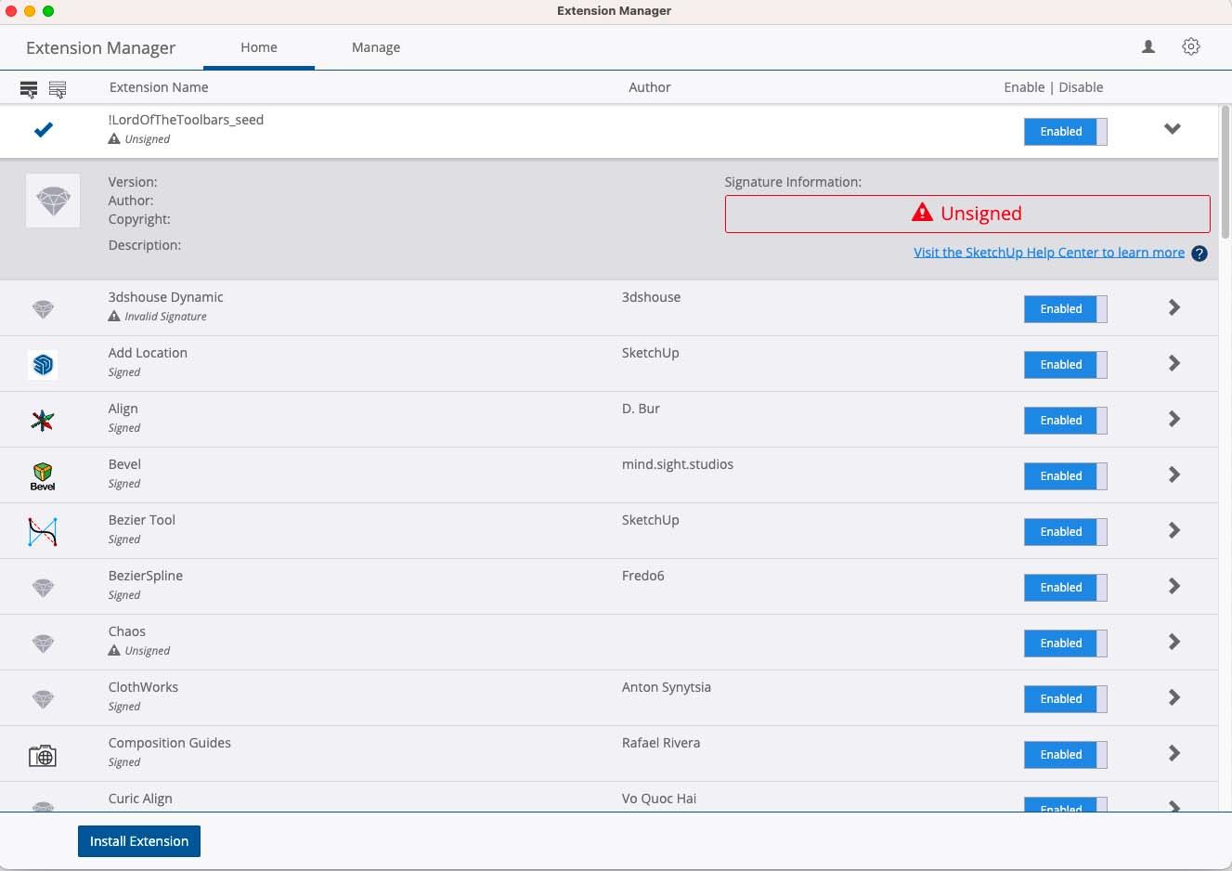Expand Add Location details
This screenshot has height=871, width=1232.
click(1174, 363)
